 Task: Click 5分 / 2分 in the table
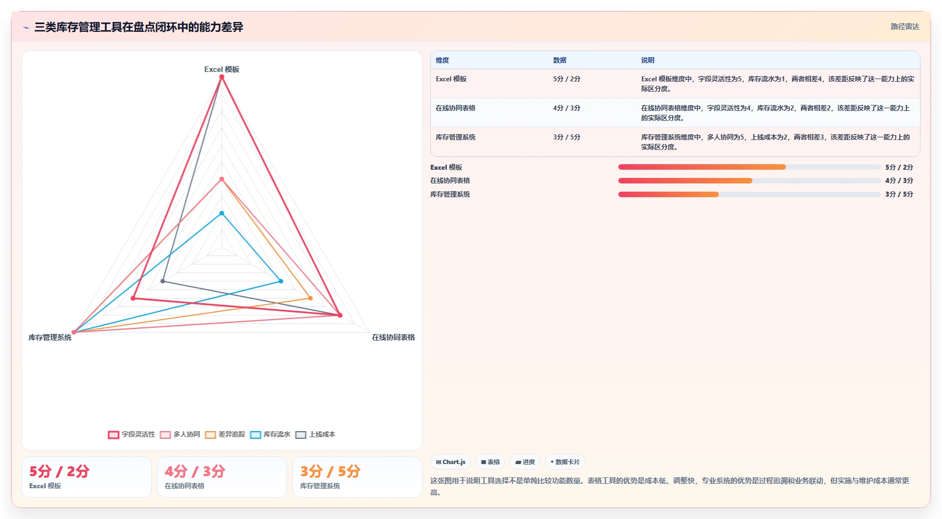coord(567,79)
